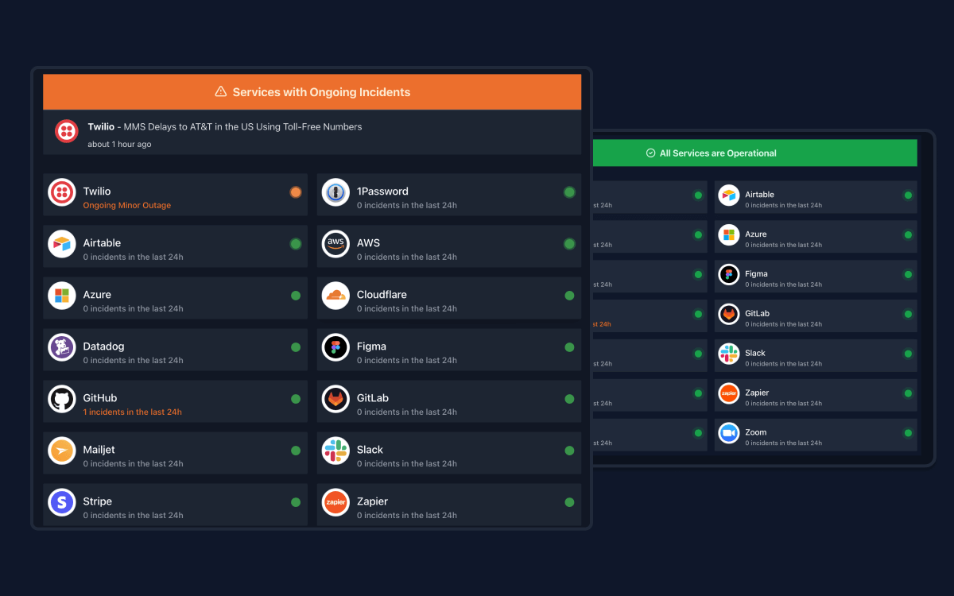Screen dimensions: 954x596
Task: Select the 'Slack' name in the back window
Action: point(755,353)
